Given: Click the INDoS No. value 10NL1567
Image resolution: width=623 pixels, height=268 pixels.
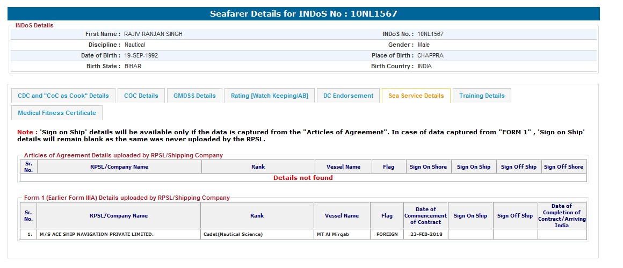Looking at the screenshot, I should pos(430,34).
